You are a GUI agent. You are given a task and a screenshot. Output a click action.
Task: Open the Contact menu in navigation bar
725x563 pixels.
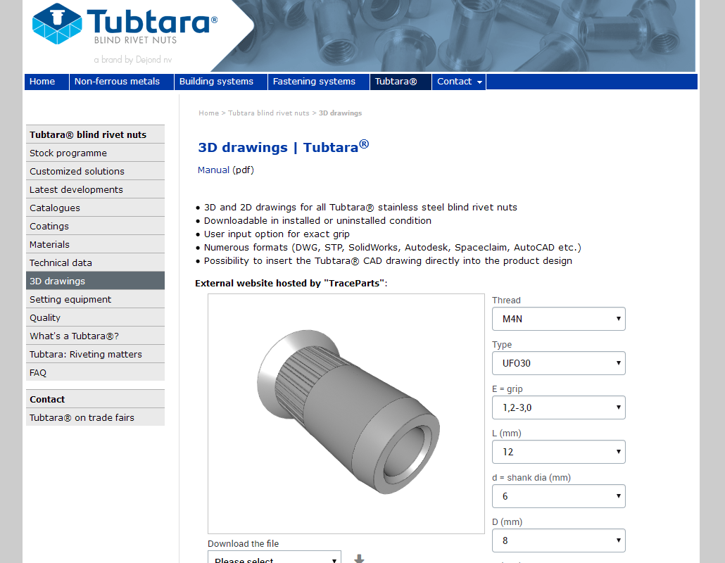click(459, 82)
